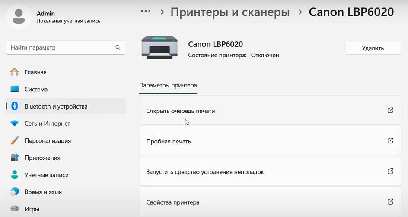The height and width of the screenshot is (217, 408).
Task: Launch Запустить средство устранения неполадок
Action: click(x=270, y=171)
